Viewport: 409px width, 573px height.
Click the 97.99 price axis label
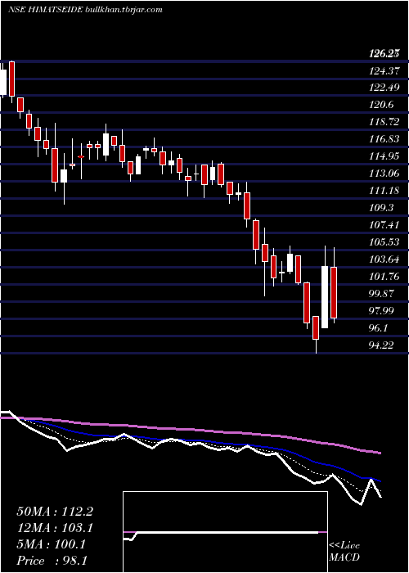tap(381, 310)
